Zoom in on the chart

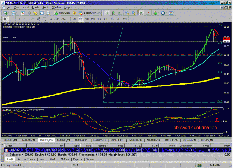[x=127, y=13]
